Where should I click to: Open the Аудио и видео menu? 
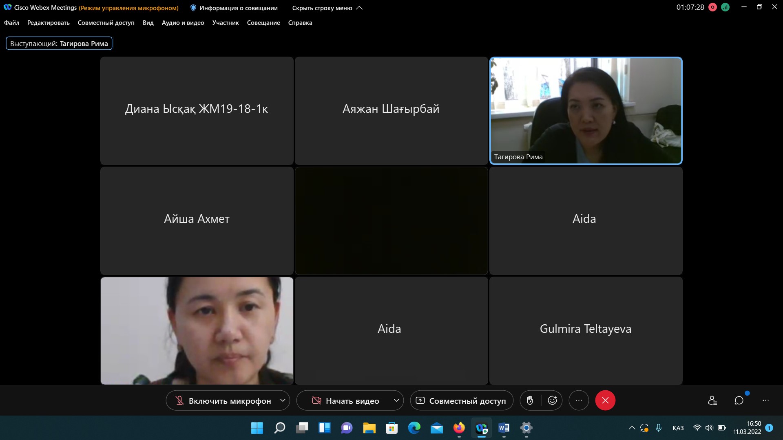[x=183, y=23]
